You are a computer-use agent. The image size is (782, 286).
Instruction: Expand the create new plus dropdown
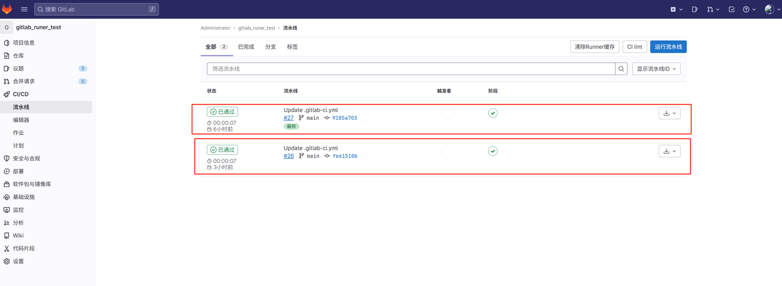(x=676, y=9)
